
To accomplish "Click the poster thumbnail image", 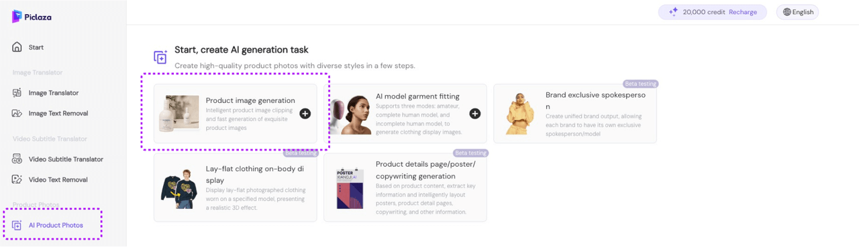I will [x=349, y=188].
